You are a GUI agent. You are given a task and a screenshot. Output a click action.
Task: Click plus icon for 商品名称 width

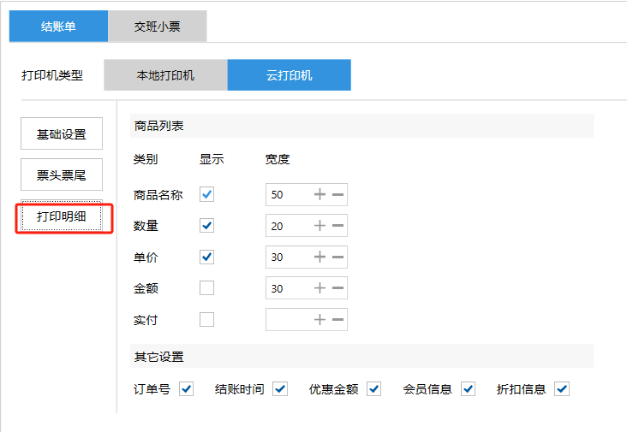[x=320, y=195]
